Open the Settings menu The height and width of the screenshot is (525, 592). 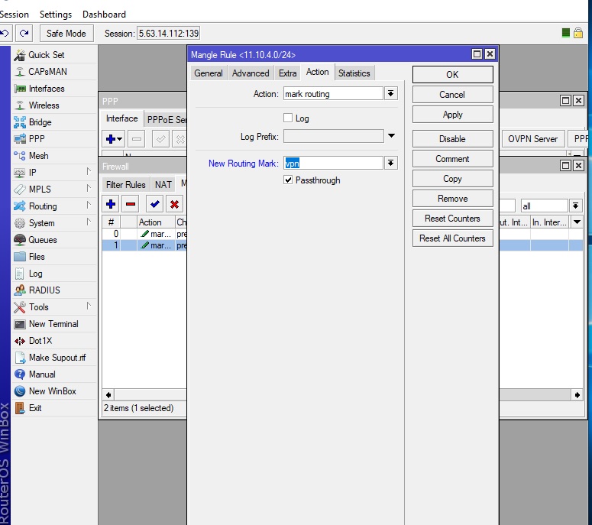56,15
